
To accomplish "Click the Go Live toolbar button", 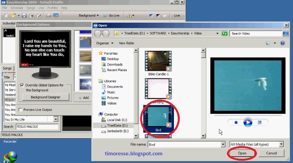I will 111,15.
